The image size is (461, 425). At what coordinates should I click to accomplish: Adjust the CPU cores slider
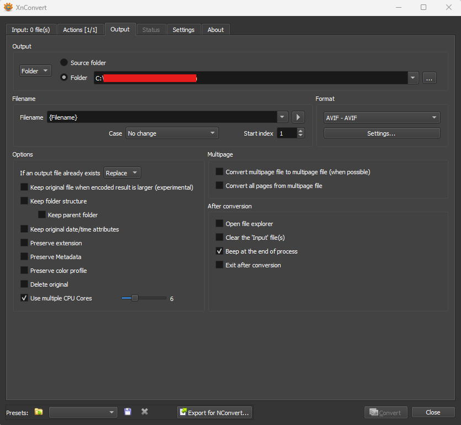tap(134, 298)
